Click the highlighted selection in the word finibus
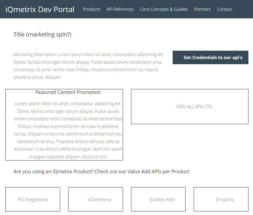Image resolution: width=253 pixels, height=215 pixels. (x=86, y=70)
